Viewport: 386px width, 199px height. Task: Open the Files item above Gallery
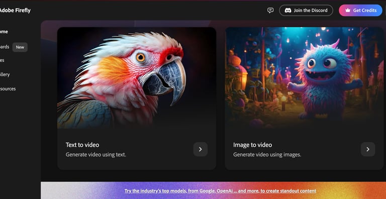[x=2, y=60]
